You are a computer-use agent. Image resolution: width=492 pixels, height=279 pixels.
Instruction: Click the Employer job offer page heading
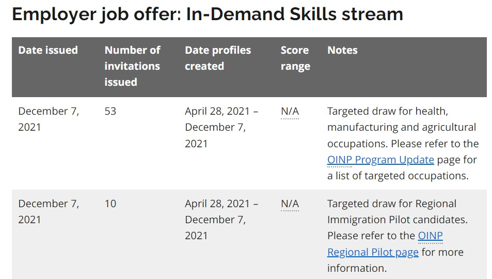208,14
